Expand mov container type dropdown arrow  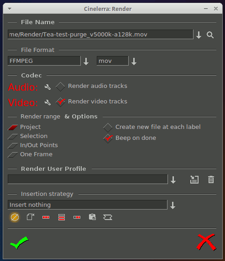click(x=134, y=61)
